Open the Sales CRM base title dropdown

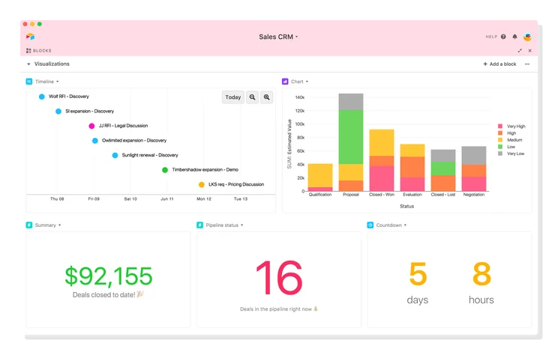[x=278, y=37]
